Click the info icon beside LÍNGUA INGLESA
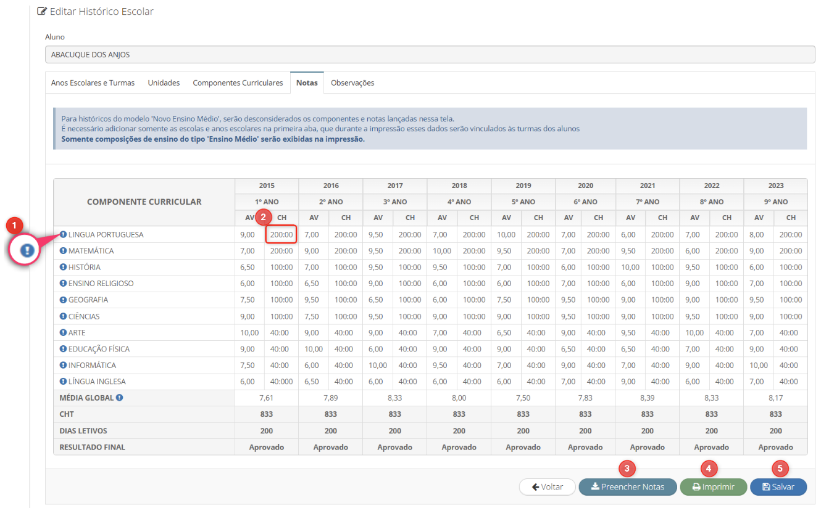 (63, 382)
